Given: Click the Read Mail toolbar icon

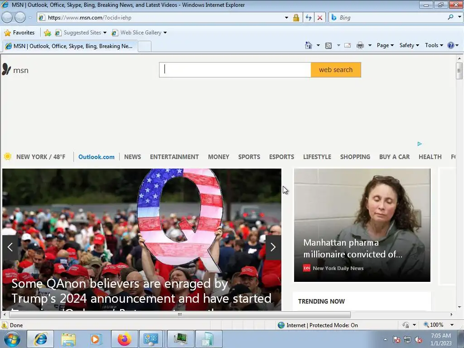Looking at the screenshot, I should tap(348, 45).
